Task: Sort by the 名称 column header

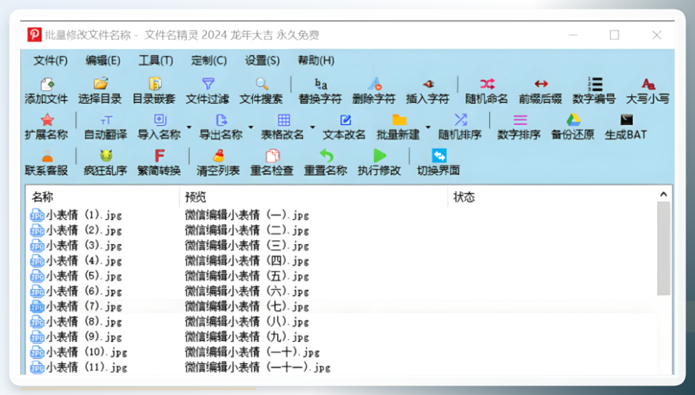Action: 103,197
